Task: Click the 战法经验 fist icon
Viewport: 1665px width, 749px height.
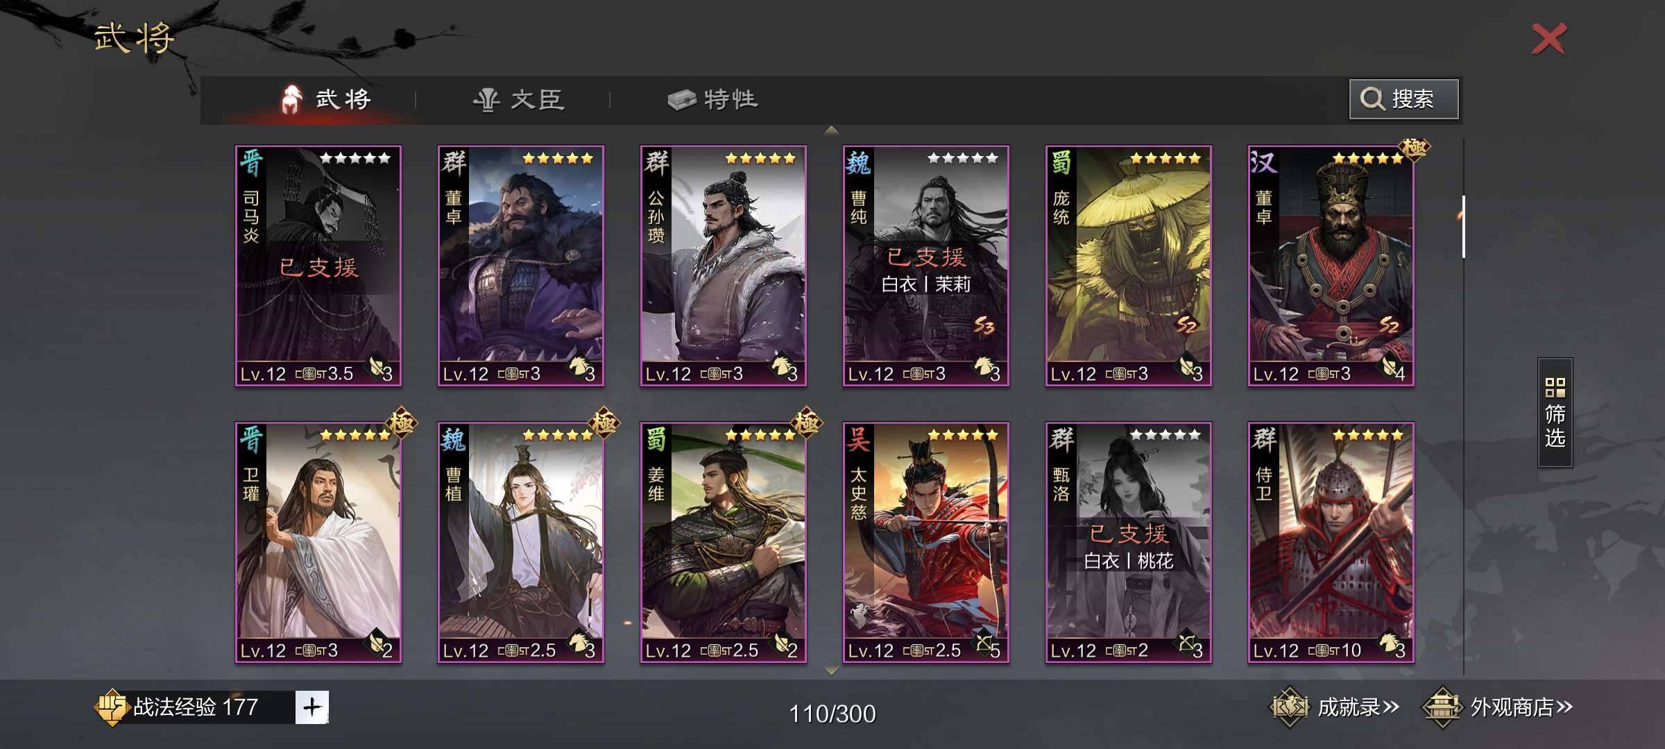Action: 111,707
